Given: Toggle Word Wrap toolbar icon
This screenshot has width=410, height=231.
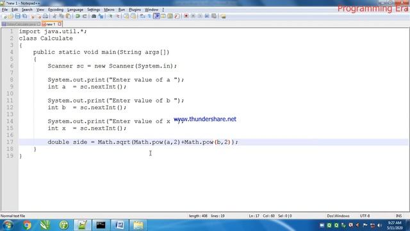Looking at the screenshot, I should (x=142, y=16).
